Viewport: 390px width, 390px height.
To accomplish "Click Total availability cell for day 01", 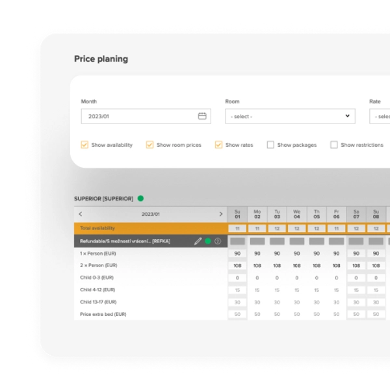I will point(237,229).
